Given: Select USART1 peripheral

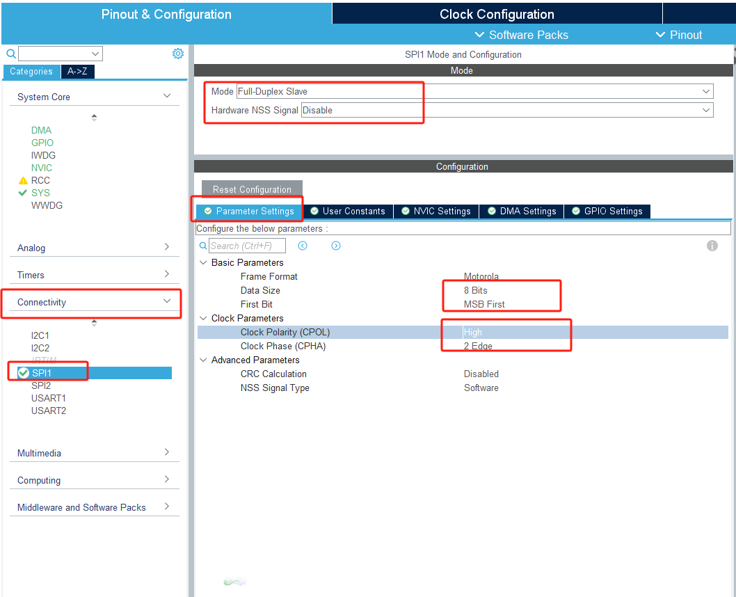Looking at the screenshot, I should coord(49,399).
